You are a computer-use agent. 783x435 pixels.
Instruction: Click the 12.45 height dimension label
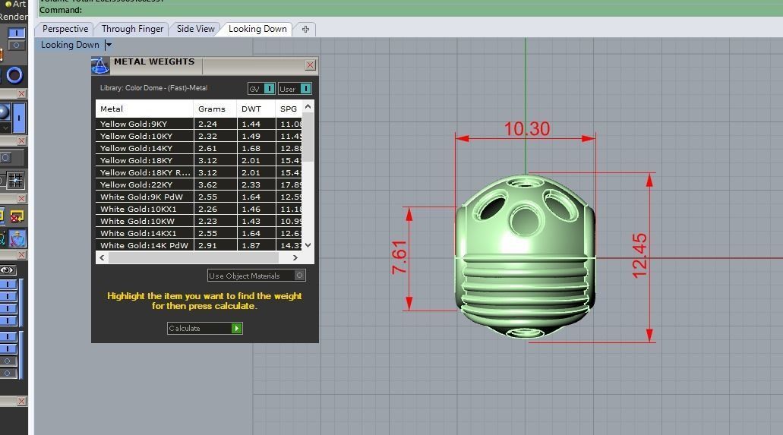coord(639,256)
